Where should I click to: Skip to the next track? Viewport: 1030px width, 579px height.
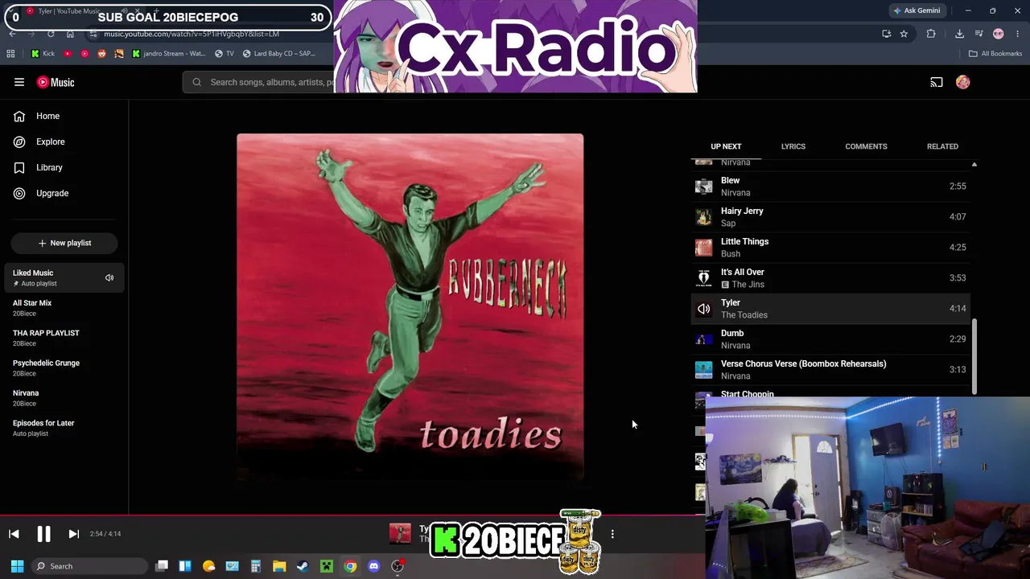pyautogui.click(x=73, y=534)
